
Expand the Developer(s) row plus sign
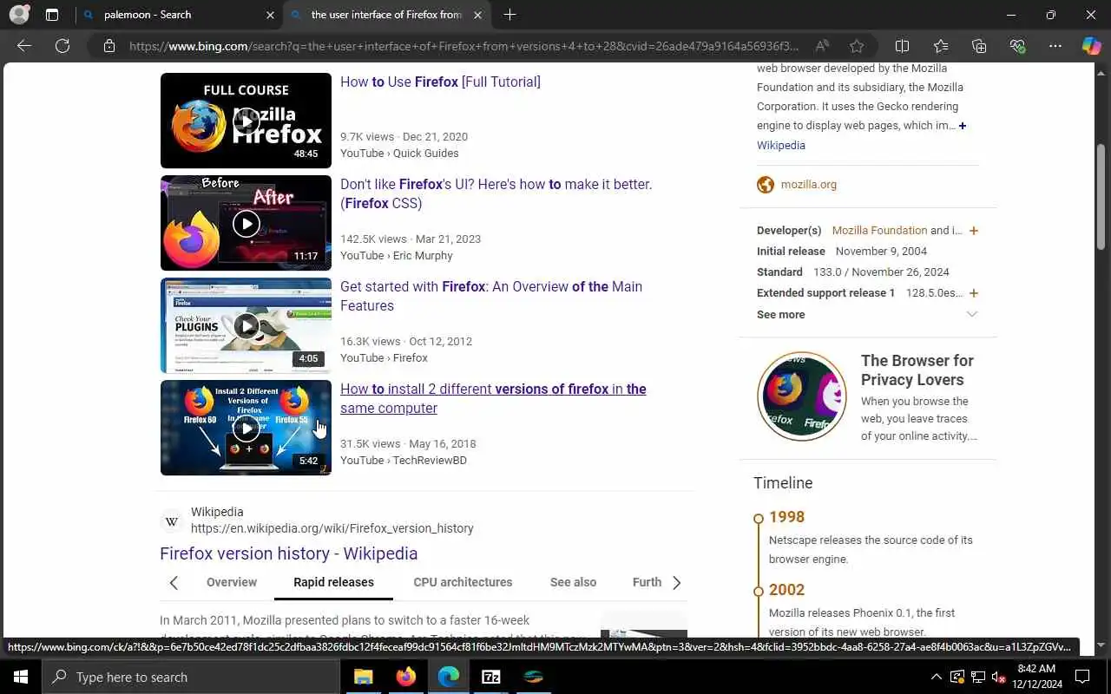(974, 231)
